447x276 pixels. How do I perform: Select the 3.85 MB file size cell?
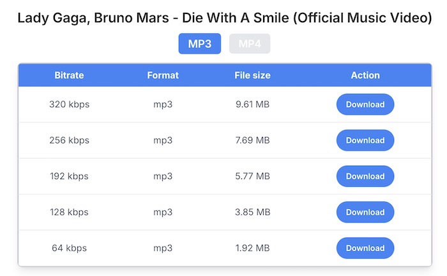coord(252,212)
